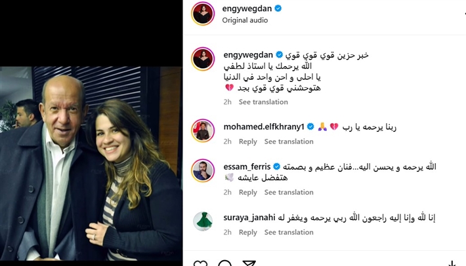The image size is (466, 266).
Task: See translation of engywegdan caption
Action: 263,102
